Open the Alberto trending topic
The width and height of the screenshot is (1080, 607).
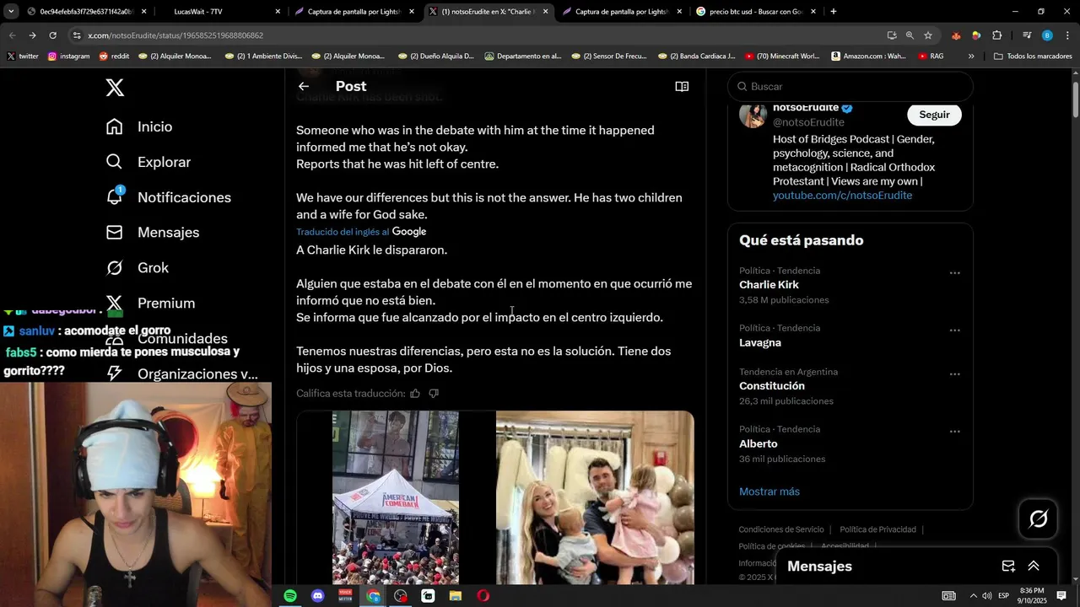[x=759, y=444]
